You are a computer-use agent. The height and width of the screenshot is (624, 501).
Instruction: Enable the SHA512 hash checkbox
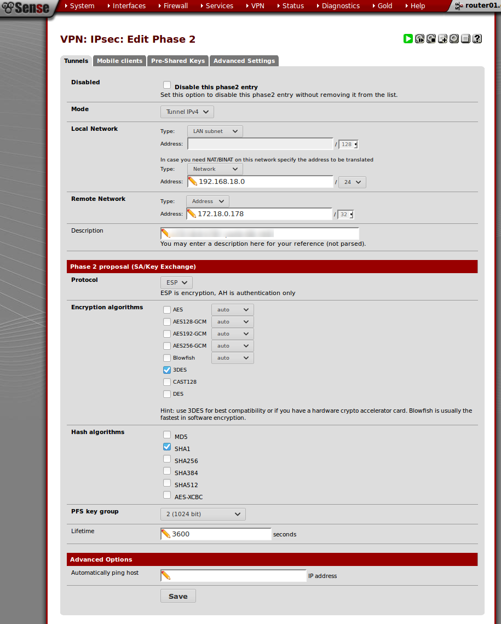pos(167,483)
